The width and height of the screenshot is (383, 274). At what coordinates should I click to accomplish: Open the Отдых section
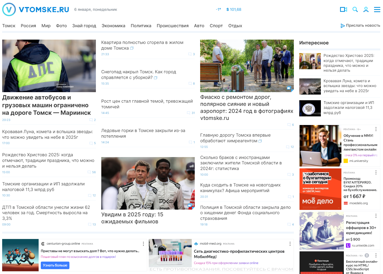(x=235, y=26)
